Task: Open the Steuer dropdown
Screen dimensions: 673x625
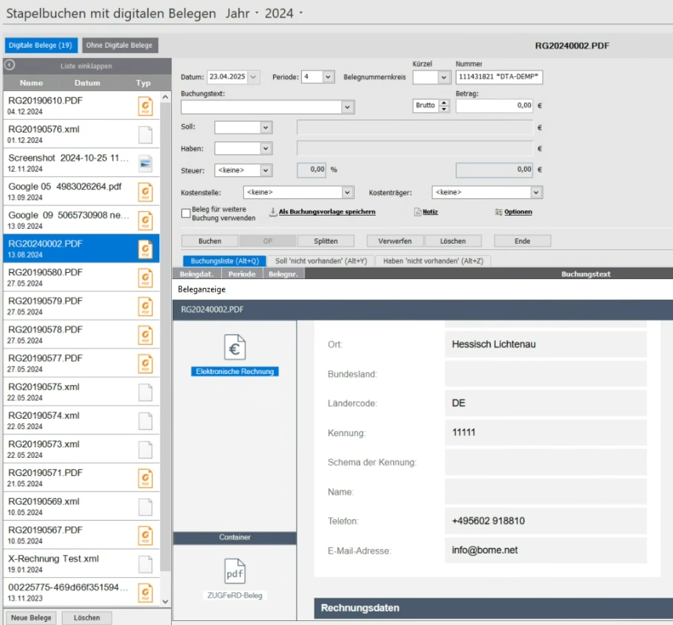Action: click(266, 170)
